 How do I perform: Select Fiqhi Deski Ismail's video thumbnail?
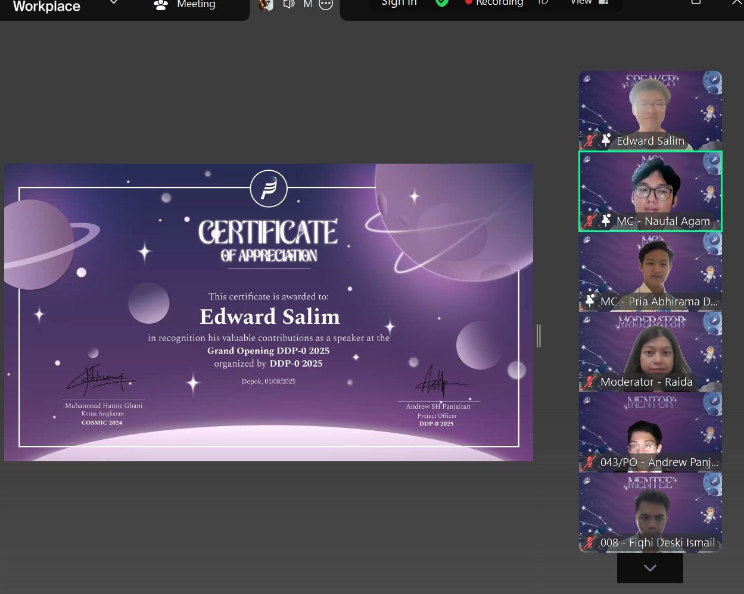pyautogui.click(x=650, y=512)
